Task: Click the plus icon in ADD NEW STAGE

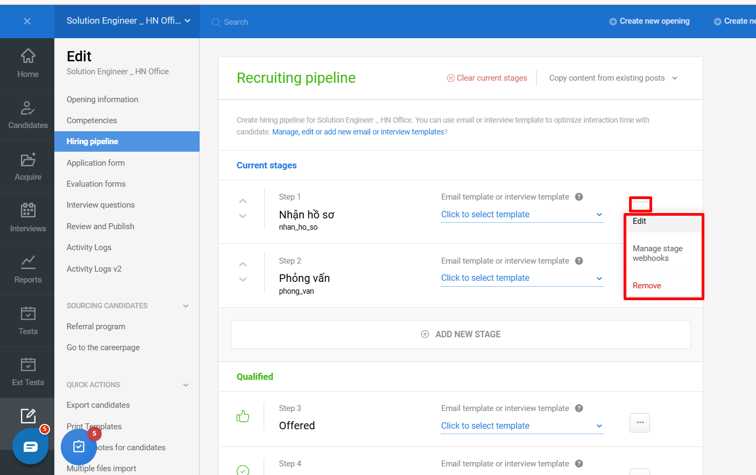Action: click(425, 334)
